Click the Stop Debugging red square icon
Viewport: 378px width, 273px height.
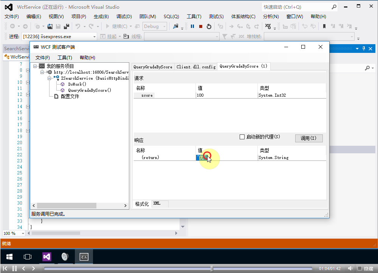point(201,26)
